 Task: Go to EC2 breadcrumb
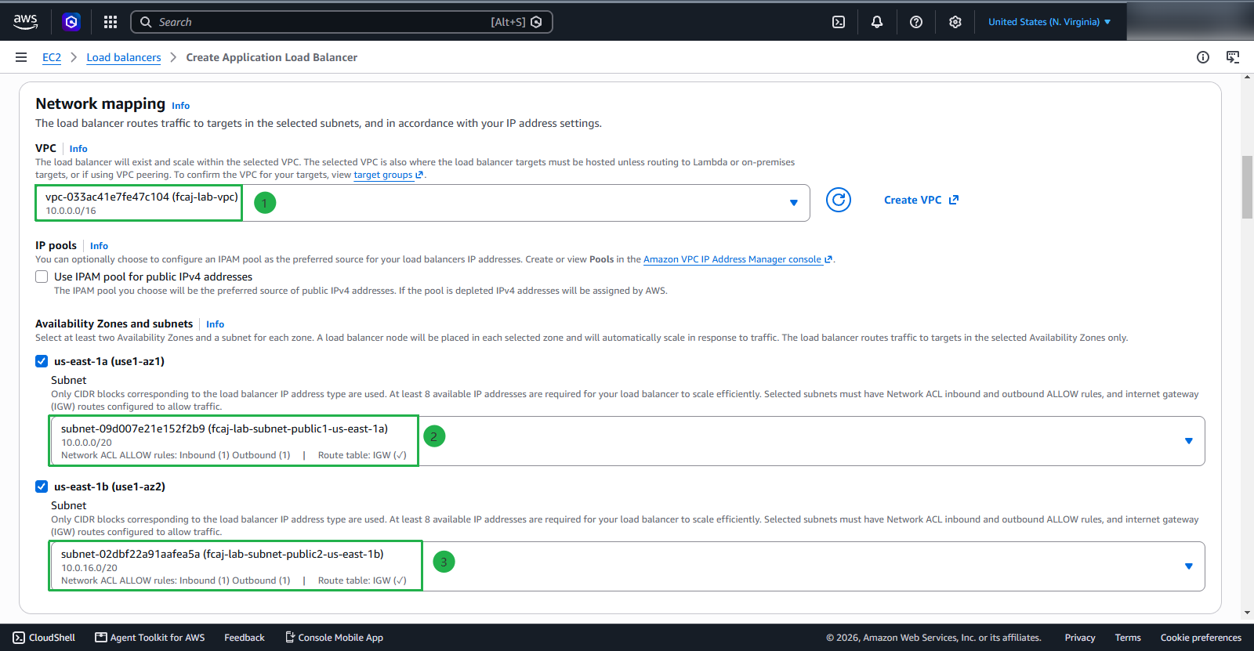tap(52, 57)
